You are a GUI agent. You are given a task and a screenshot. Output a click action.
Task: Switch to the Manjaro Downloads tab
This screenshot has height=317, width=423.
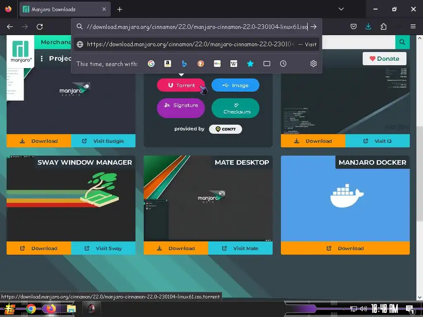pos(65,9)
